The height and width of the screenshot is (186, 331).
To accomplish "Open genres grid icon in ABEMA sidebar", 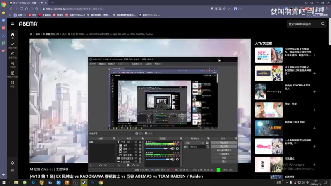I will [x=12, y=83].
